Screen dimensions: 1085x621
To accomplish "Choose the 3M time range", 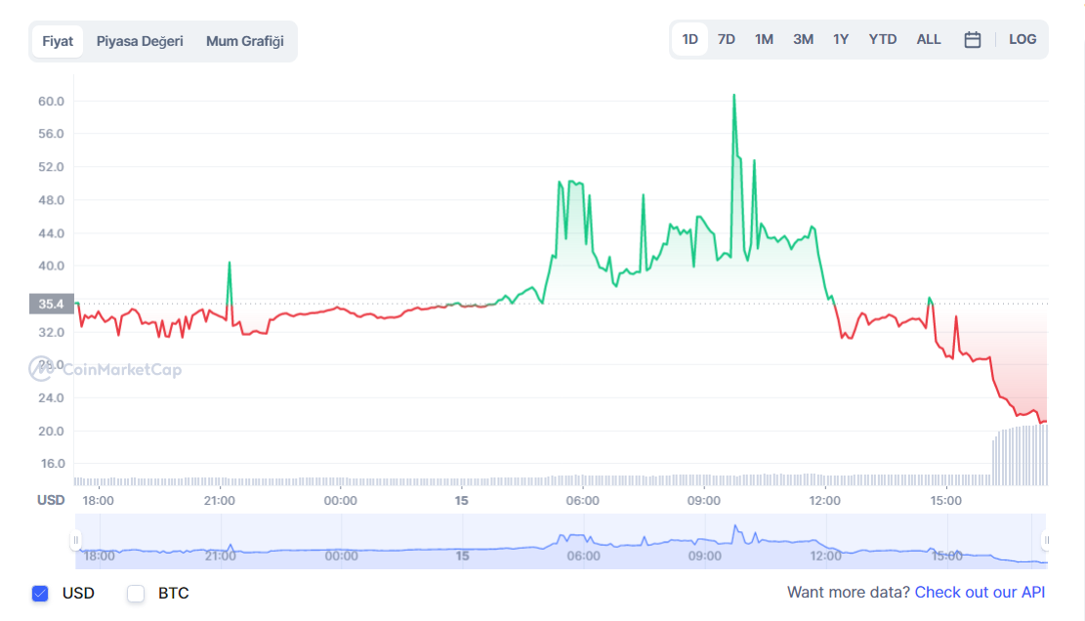I will coord(803,40).
